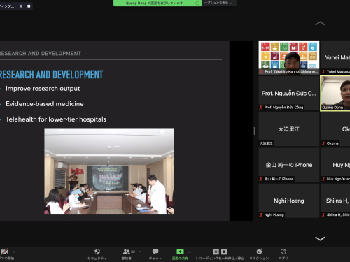Click 'Evidence-based medicine' bullet text
This screenshot has height=262, width=350.
coord(45,104)
